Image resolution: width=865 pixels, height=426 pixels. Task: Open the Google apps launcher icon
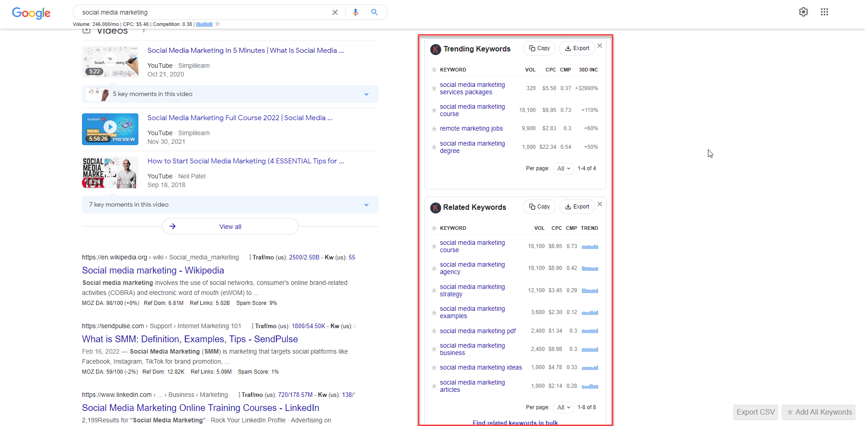pos(824,12)
